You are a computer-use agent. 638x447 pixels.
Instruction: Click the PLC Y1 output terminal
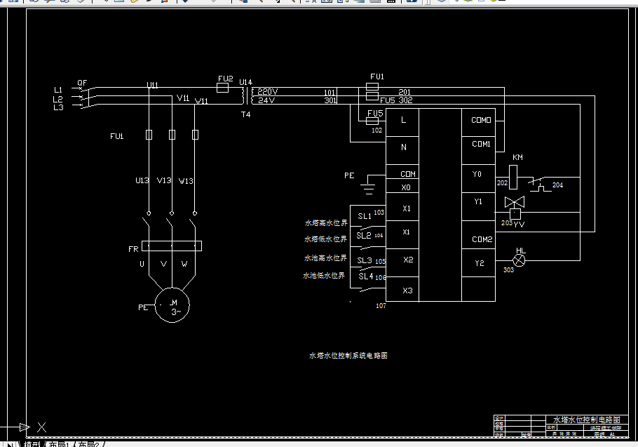pos(478,207)
